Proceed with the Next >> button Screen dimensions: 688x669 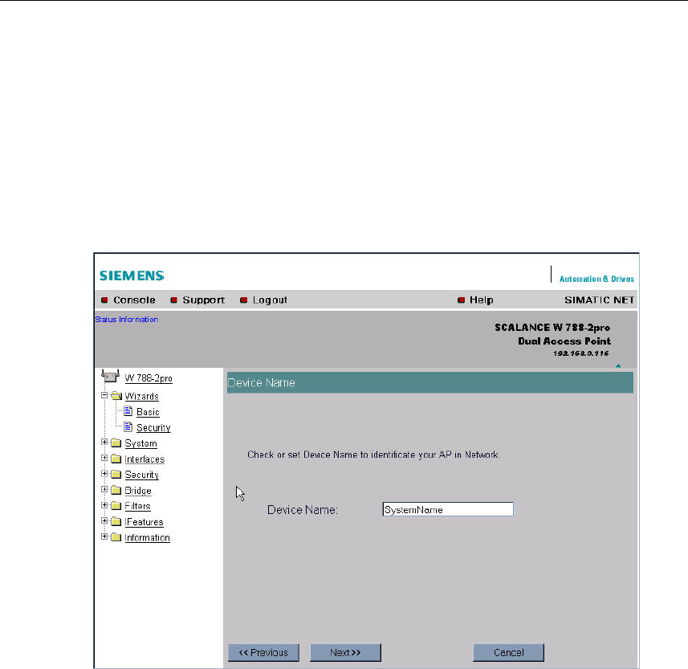(345, 652)
